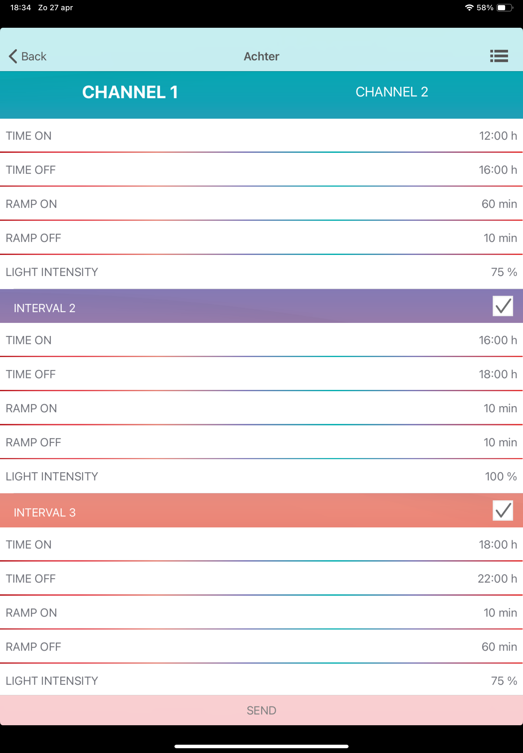Tap the iPad home indicator bar
523x753 pixels.
coord(261,746)
